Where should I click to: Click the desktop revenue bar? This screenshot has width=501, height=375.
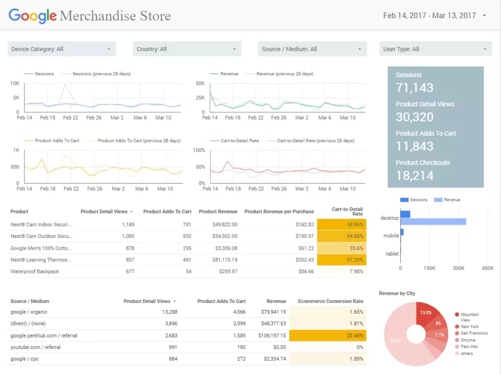(433, 222)
